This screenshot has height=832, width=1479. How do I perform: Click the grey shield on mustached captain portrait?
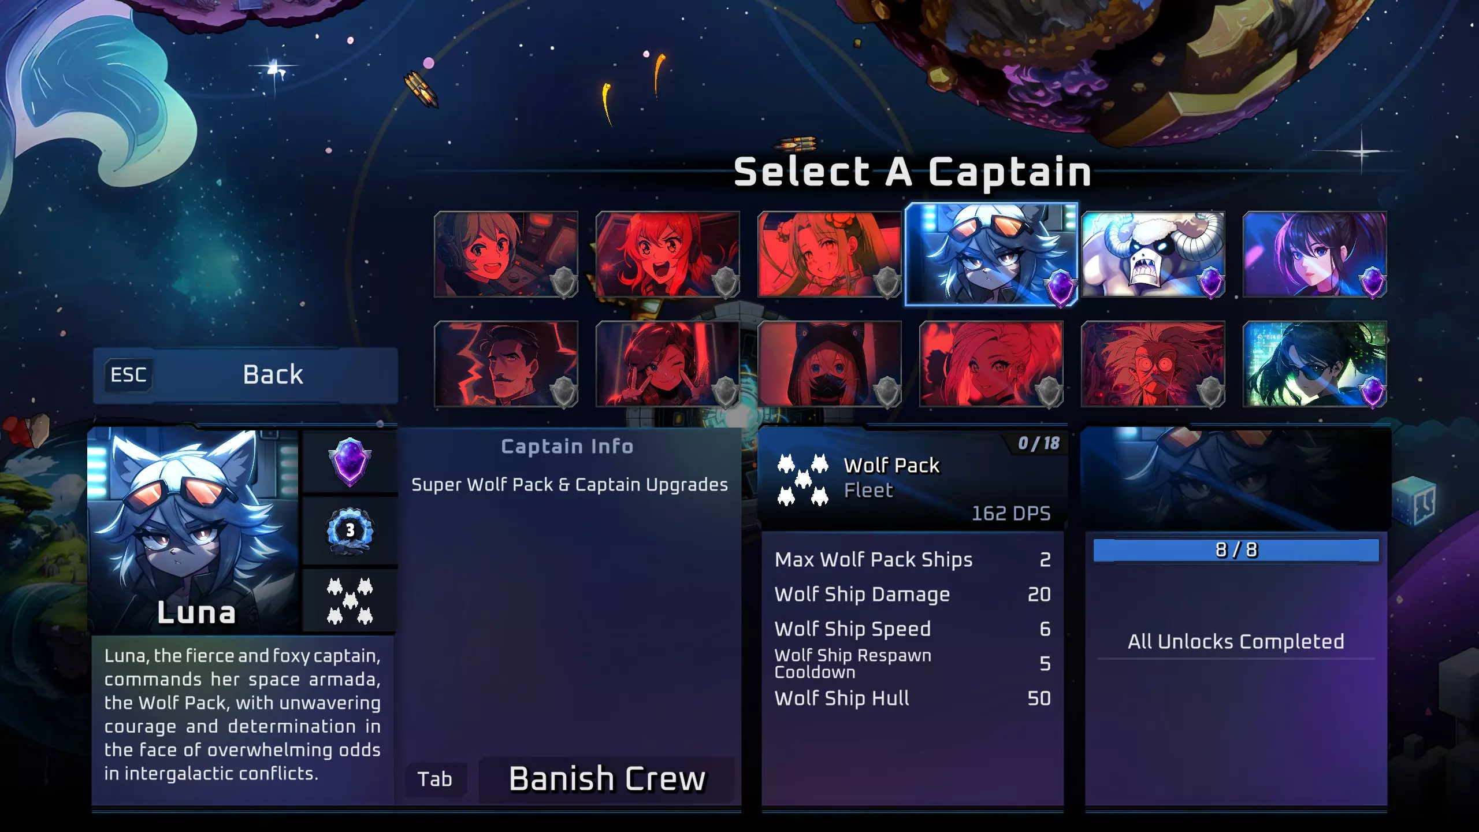click(x=563, y=393)
